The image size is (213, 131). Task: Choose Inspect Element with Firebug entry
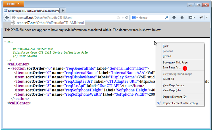(180, 103)
